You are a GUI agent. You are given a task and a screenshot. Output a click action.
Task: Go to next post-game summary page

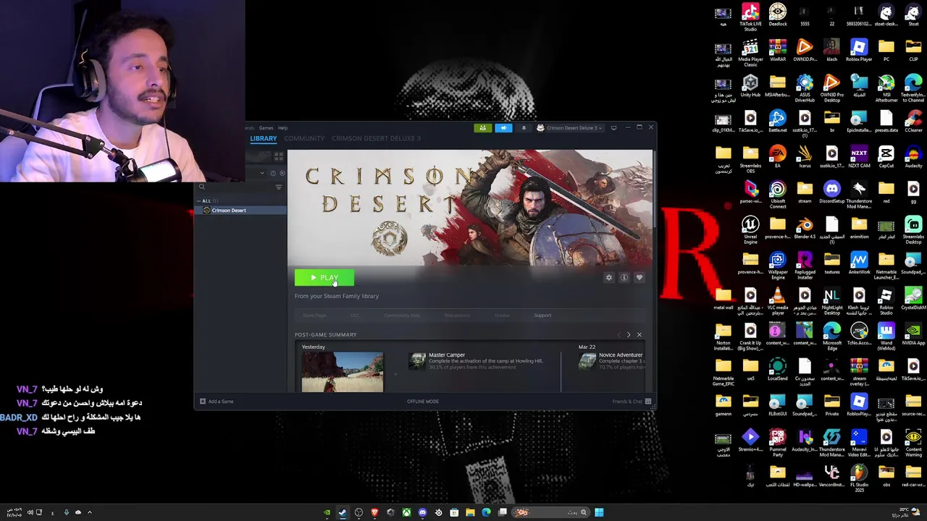629,335
